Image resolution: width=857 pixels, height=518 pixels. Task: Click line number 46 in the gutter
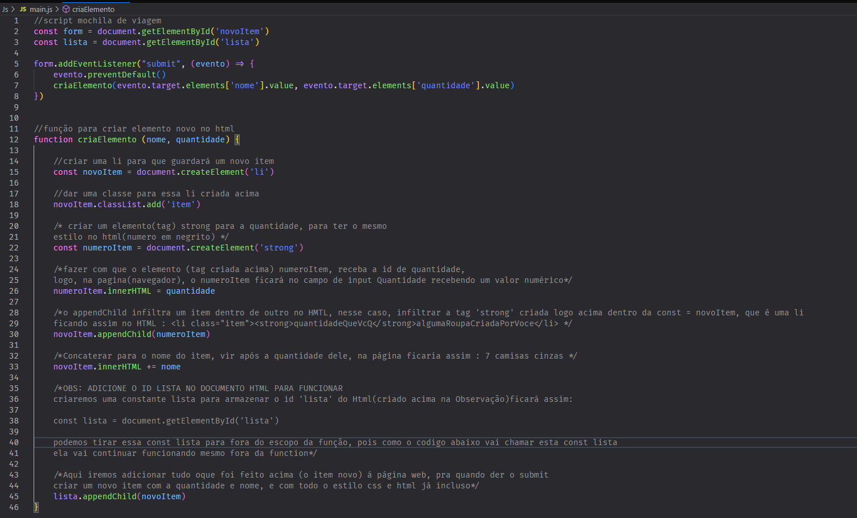[x=14, y=507]
